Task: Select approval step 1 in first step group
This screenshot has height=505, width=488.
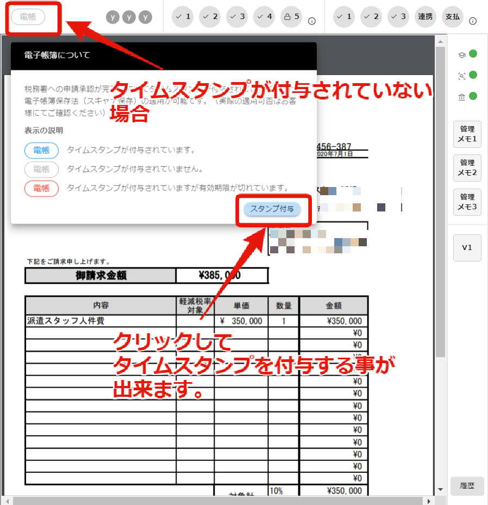Action: pos(183,17)
